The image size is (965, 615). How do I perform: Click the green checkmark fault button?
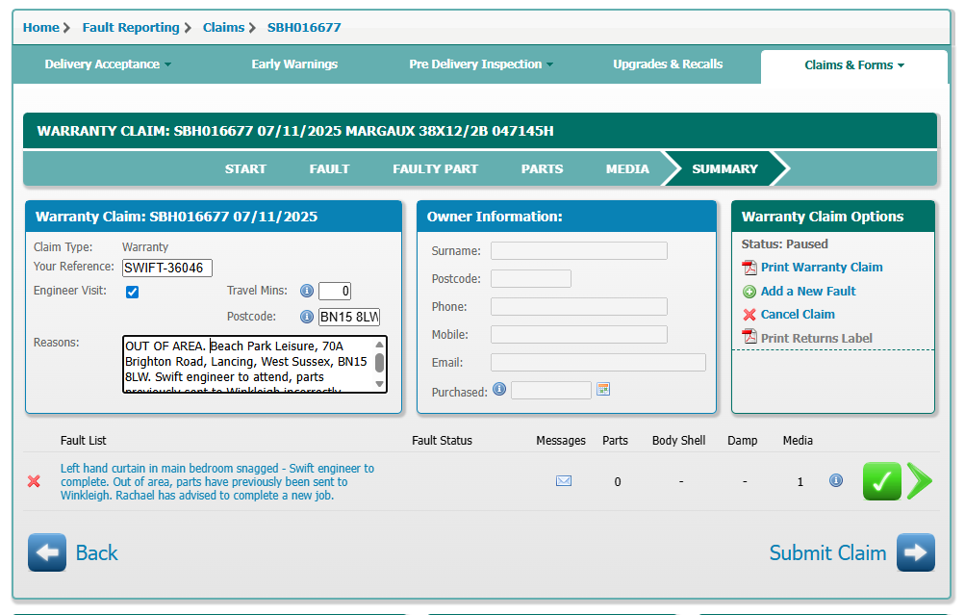tap(881, 481)
